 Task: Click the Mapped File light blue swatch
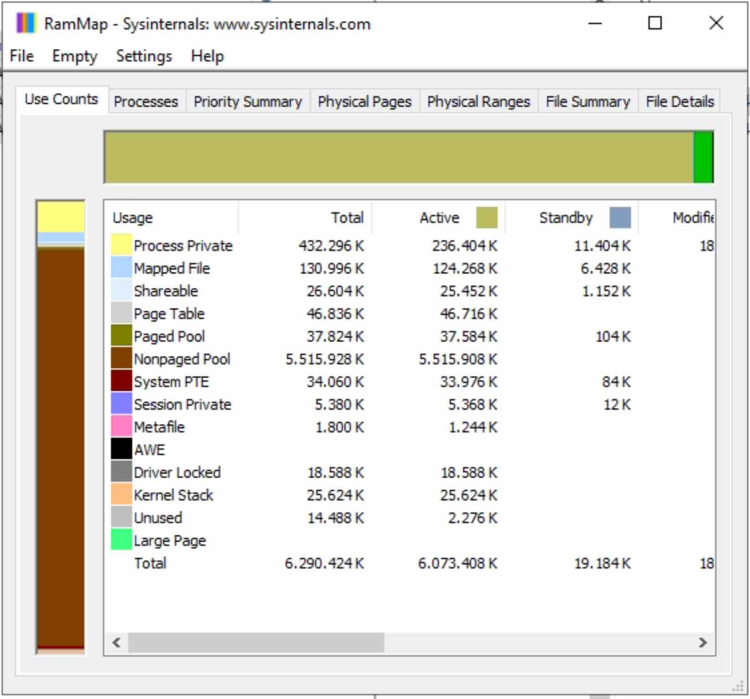pyautogui.click(x=121, y=268)
